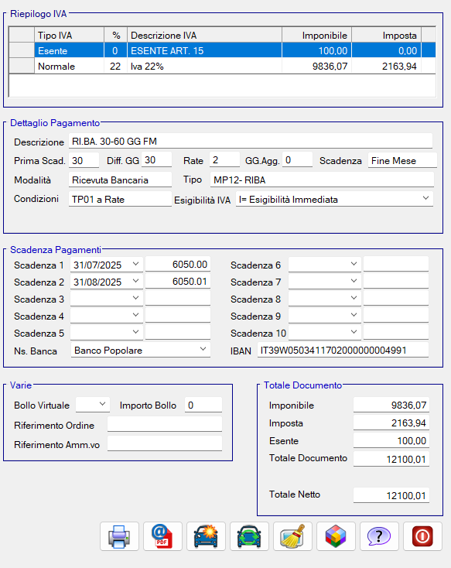The width and height of the screenshot is (451, 568).
Task: Click the Totale Imposta 2163,94 field
Action: 391,423
